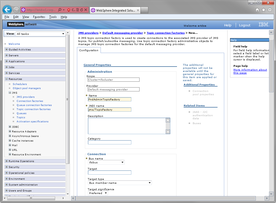This screenshot has height=203, width=276.
Task: Select the Configuration tab
Action: [89, 50]
